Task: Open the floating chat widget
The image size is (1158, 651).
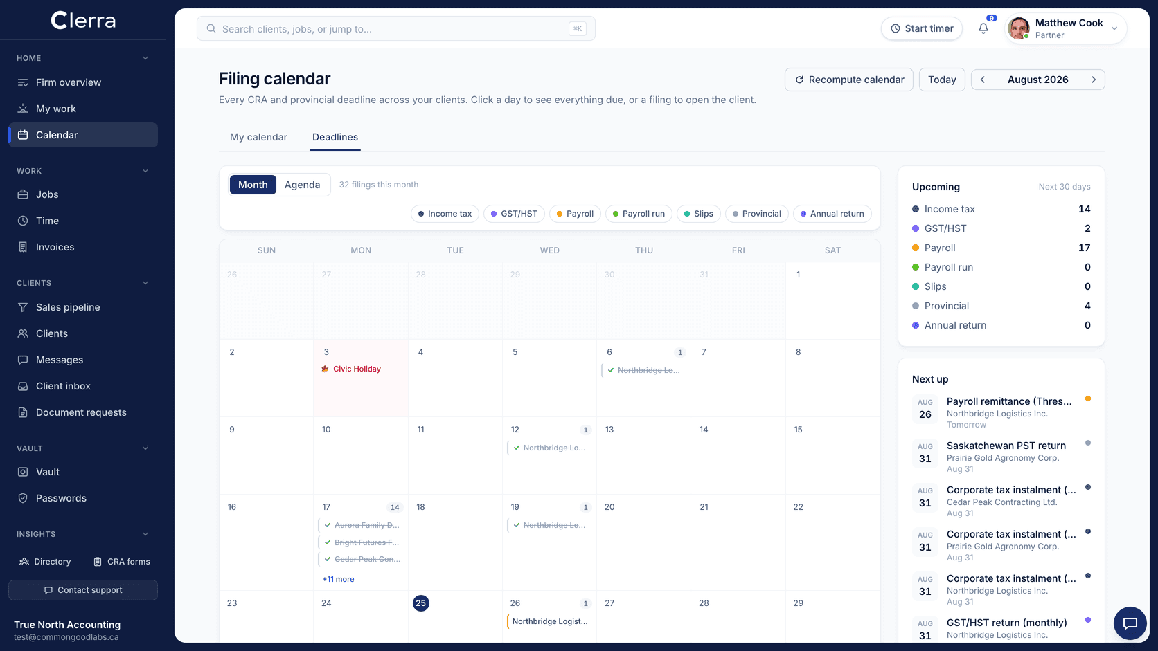Action: (1130, 623)
